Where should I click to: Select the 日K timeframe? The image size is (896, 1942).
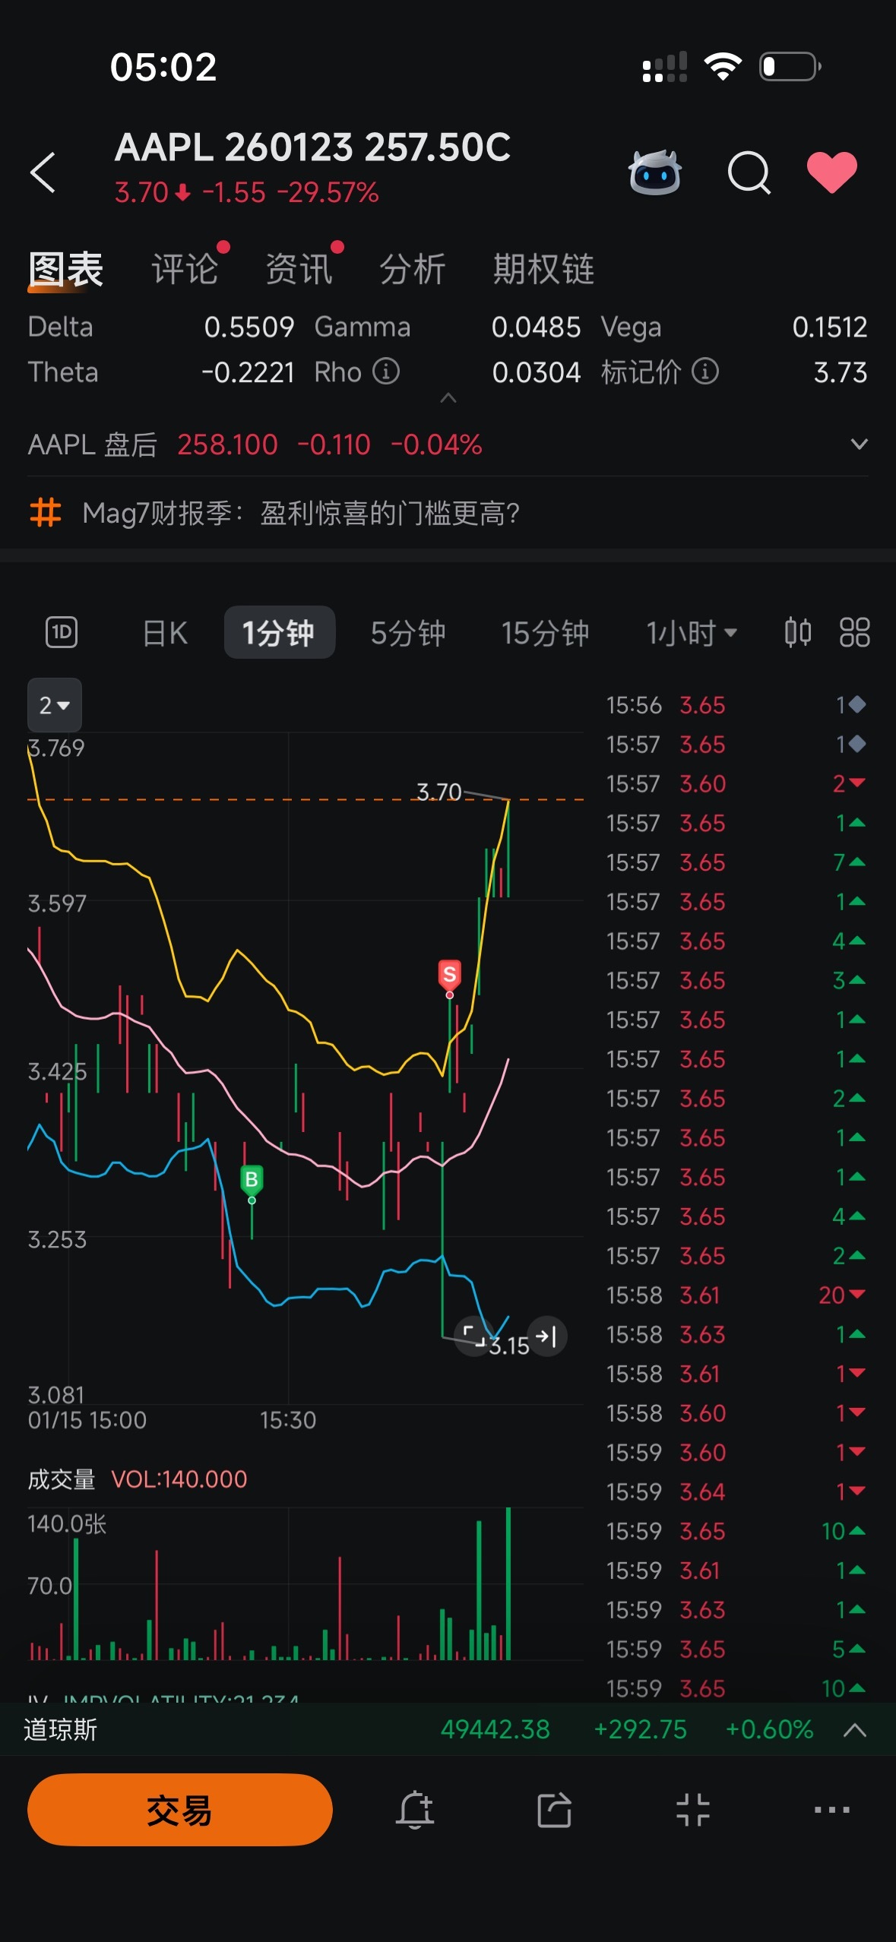[165, 633]
